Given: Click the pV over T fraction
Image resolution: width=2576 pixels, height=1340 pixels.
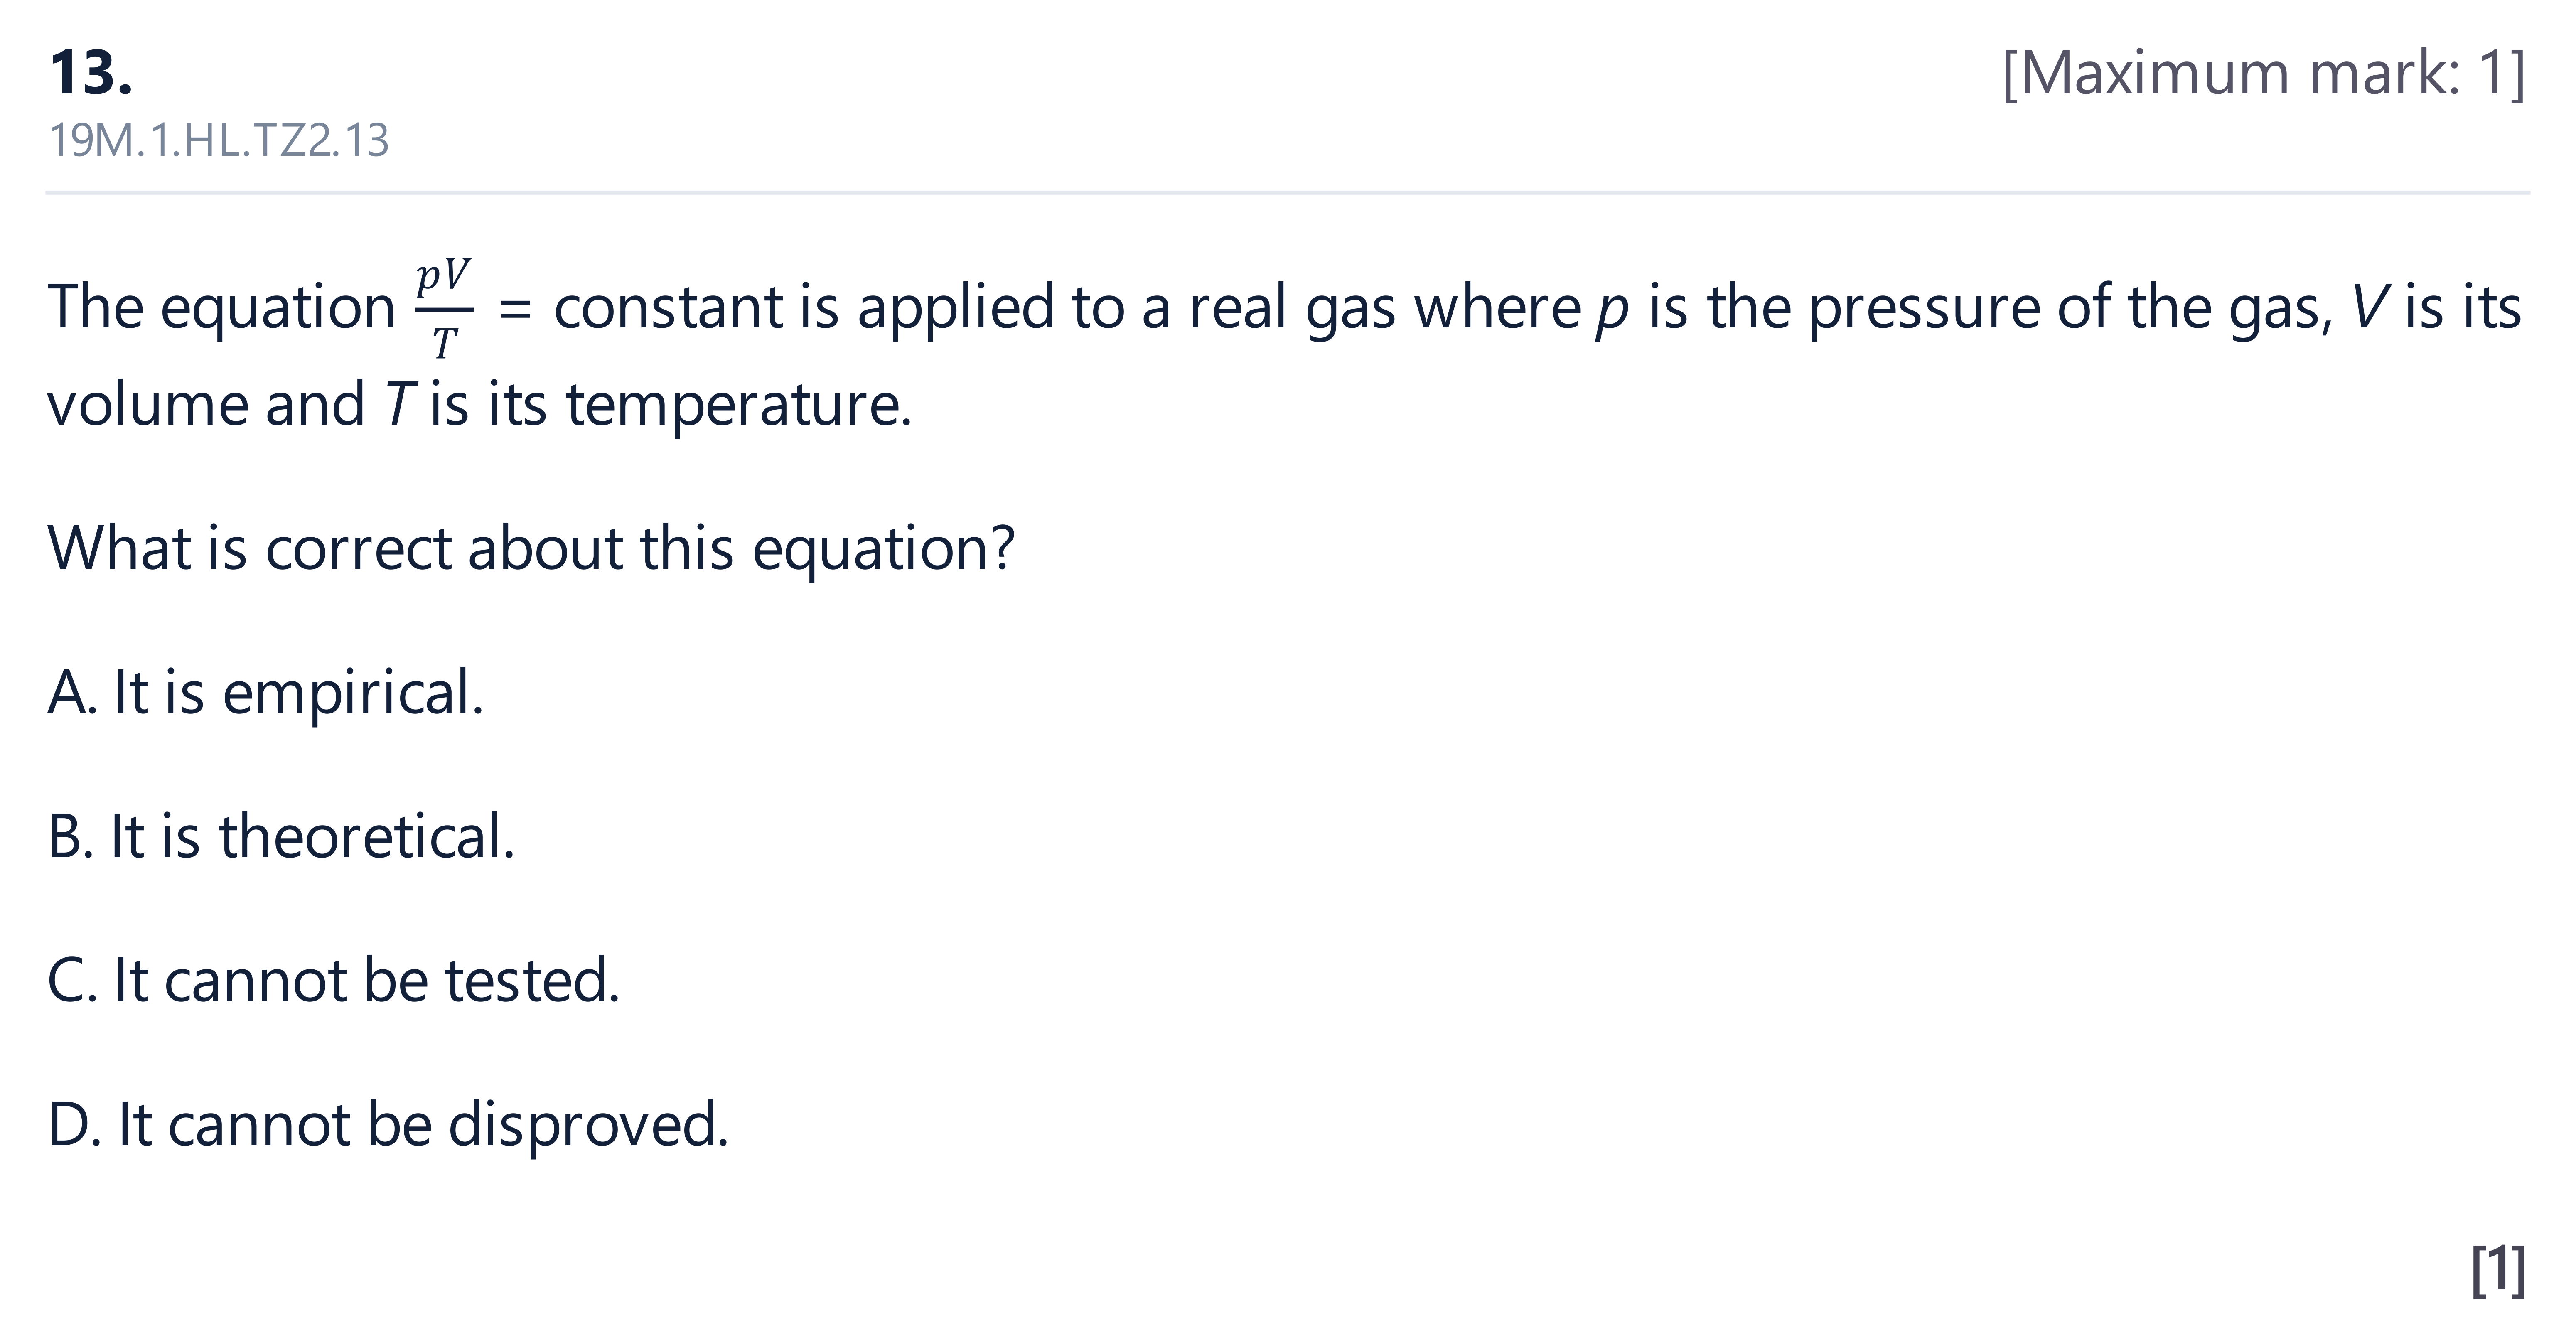Looking at the screenshot, I should tap(444, 308).
